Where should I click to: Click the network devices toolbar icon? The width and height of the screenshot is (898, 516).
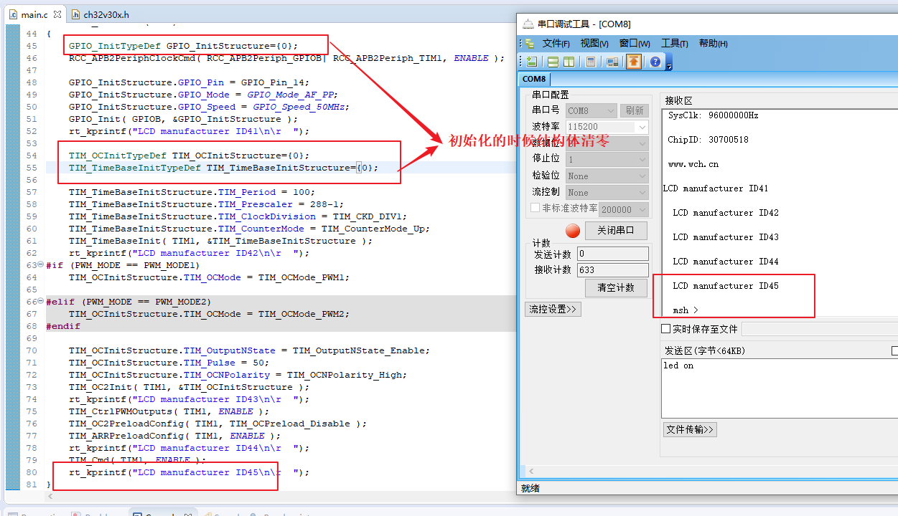[612, 62]
